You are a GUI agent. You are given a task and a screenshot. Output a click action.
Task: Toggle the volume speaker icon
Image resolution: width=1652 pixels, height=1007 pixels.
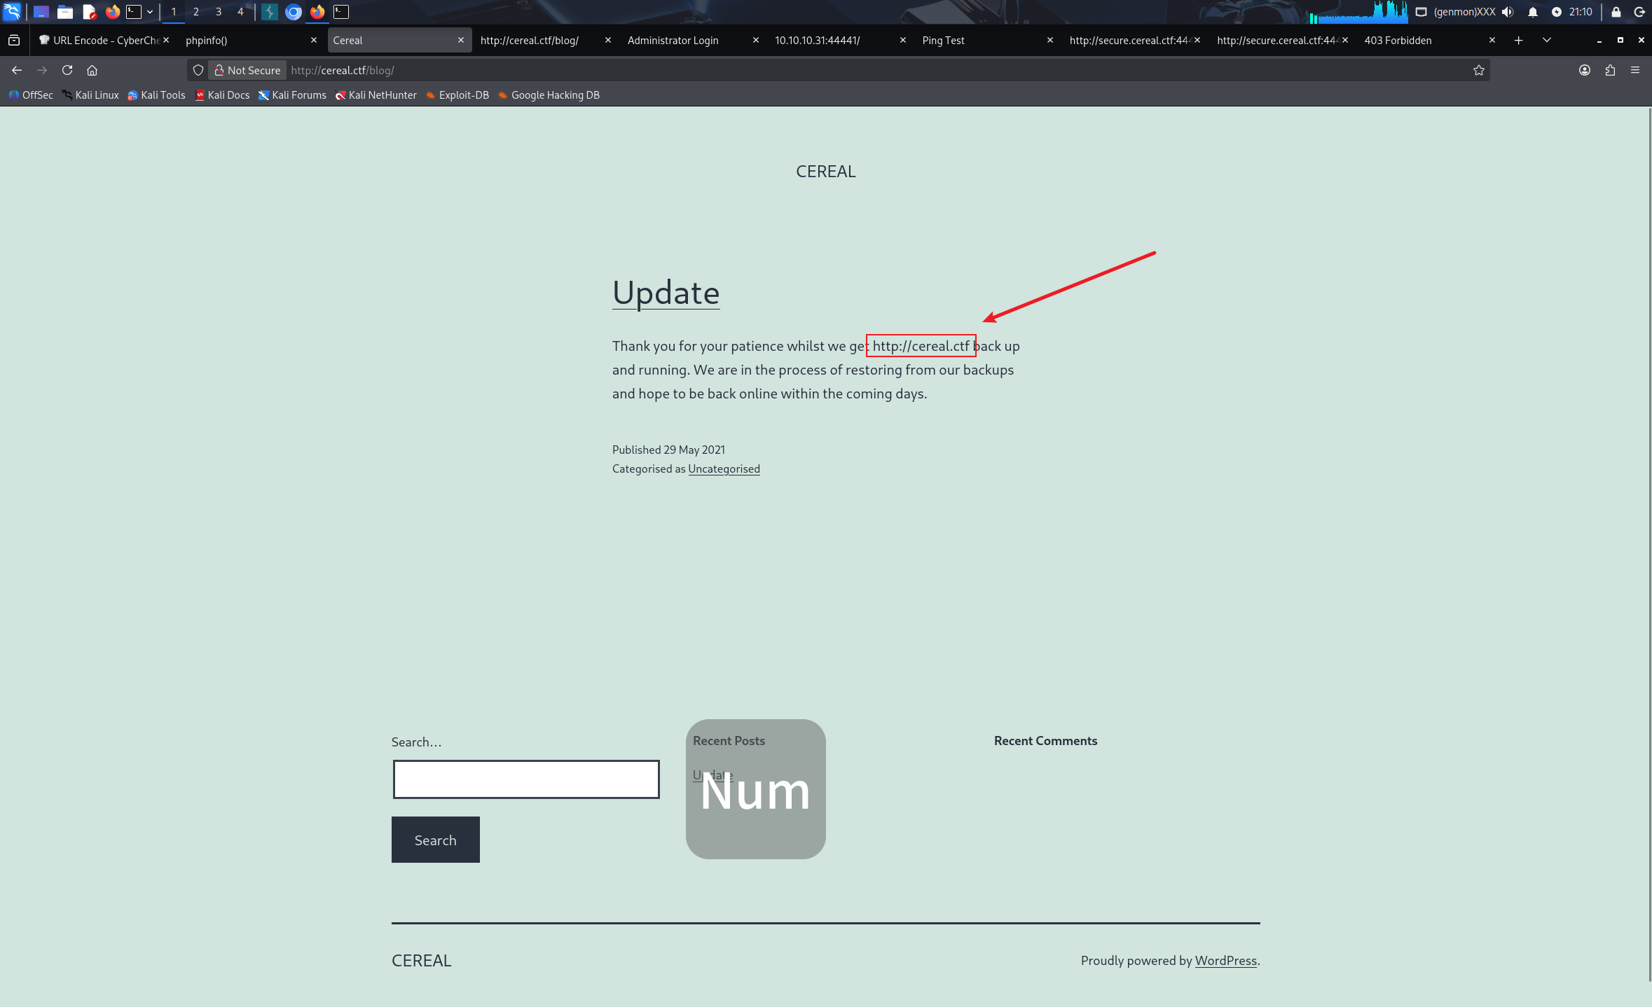[x=1508, y=12]
